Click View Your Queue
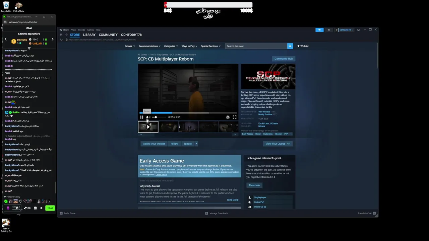Screen dimensions: 429x241 (278, 144)
